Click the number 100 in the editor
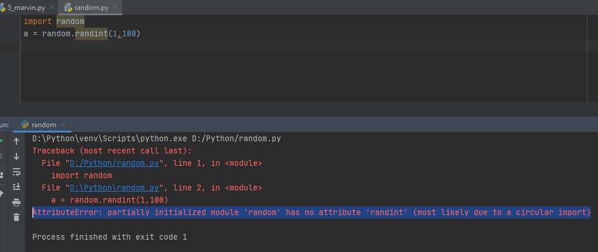 [x=129, y=34]
